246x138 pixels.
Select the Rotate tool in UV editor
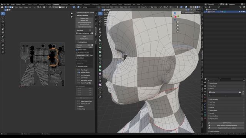click(3, 25)
